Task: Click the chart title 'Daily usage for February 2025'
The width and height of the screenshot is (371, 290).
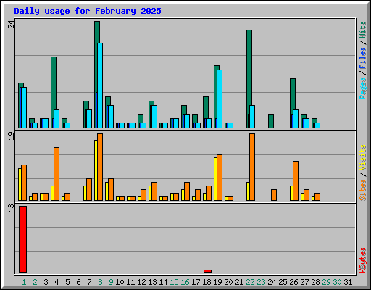Action: [x=88, y=11]
